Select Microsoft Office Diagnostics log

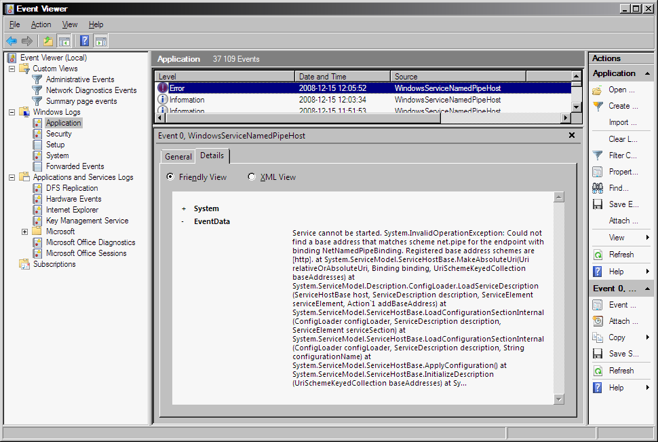[90, 242]
